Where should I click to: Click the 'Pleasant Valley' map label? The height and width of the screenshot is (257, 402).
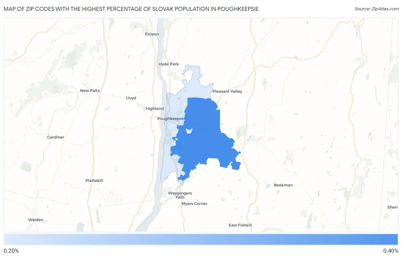point(227,91)
